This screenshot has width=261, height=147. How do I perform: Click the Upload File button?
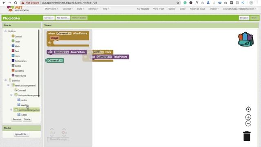[22, 134]
